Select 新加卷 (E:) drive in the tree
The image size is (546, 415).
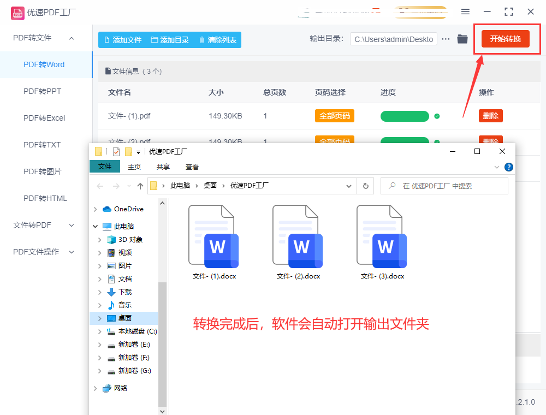tap(128, 345)
